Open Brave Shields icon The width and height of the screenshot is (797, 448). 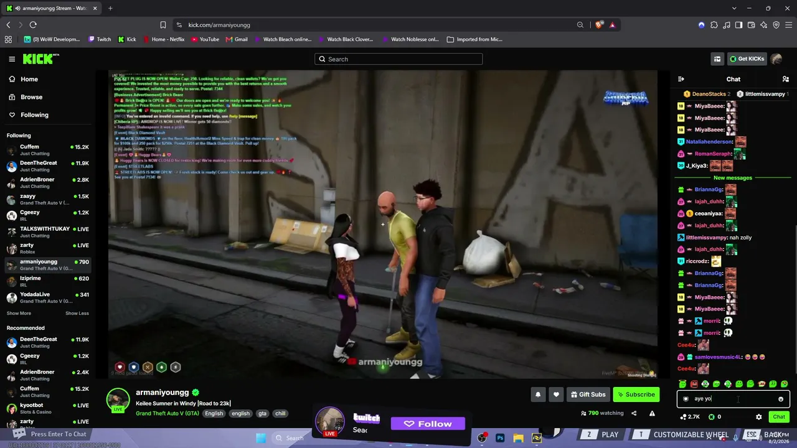[x=599, y=25]
